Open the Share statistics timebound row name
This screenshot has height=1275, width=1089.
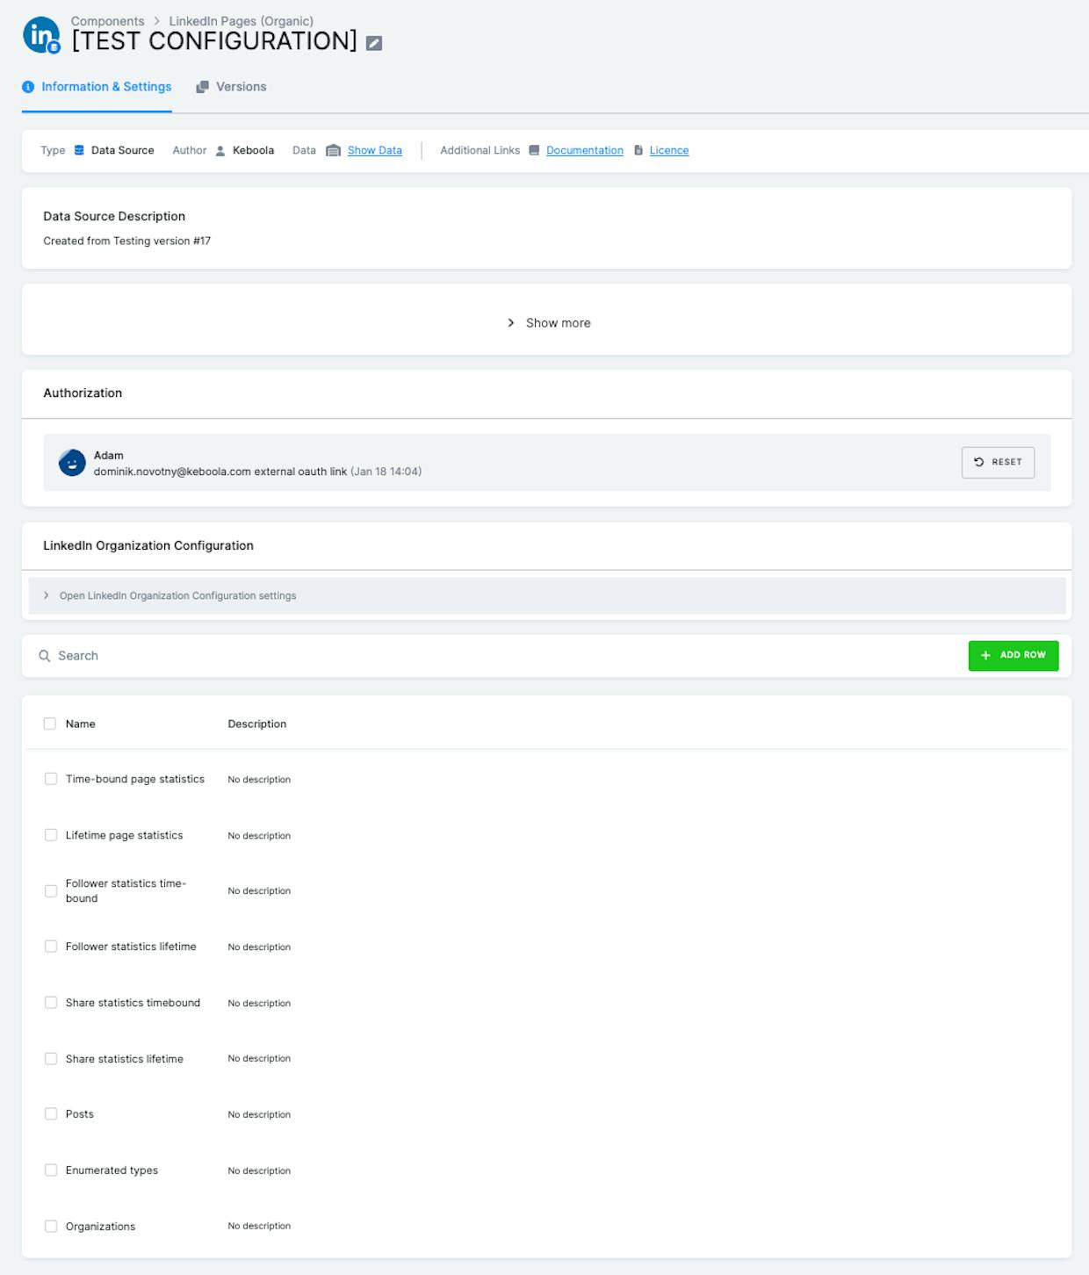pos(133,1003)
